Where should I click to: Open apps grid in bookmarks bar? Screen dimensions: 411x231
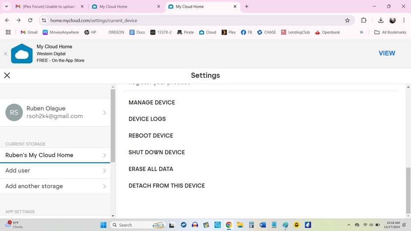[x=8, y=32]
